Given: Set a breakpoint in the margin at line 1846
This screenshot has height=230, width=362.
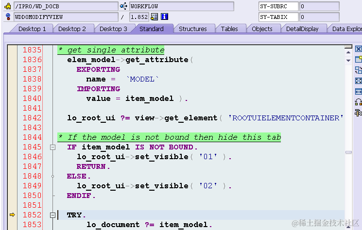Looking at the screenshot, I should click(12, 157).
